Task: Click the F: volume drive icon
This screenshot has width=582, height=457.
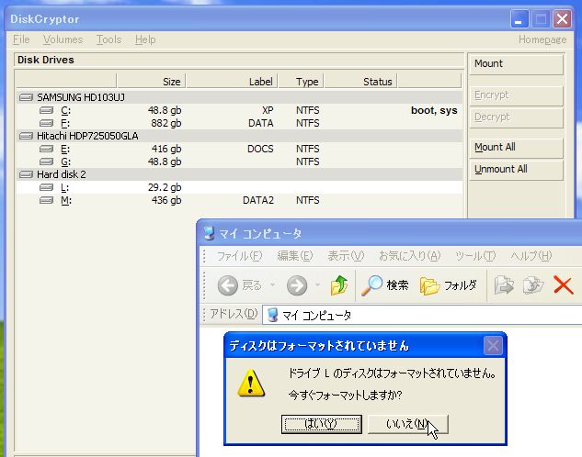Action: tap(46, 123)
